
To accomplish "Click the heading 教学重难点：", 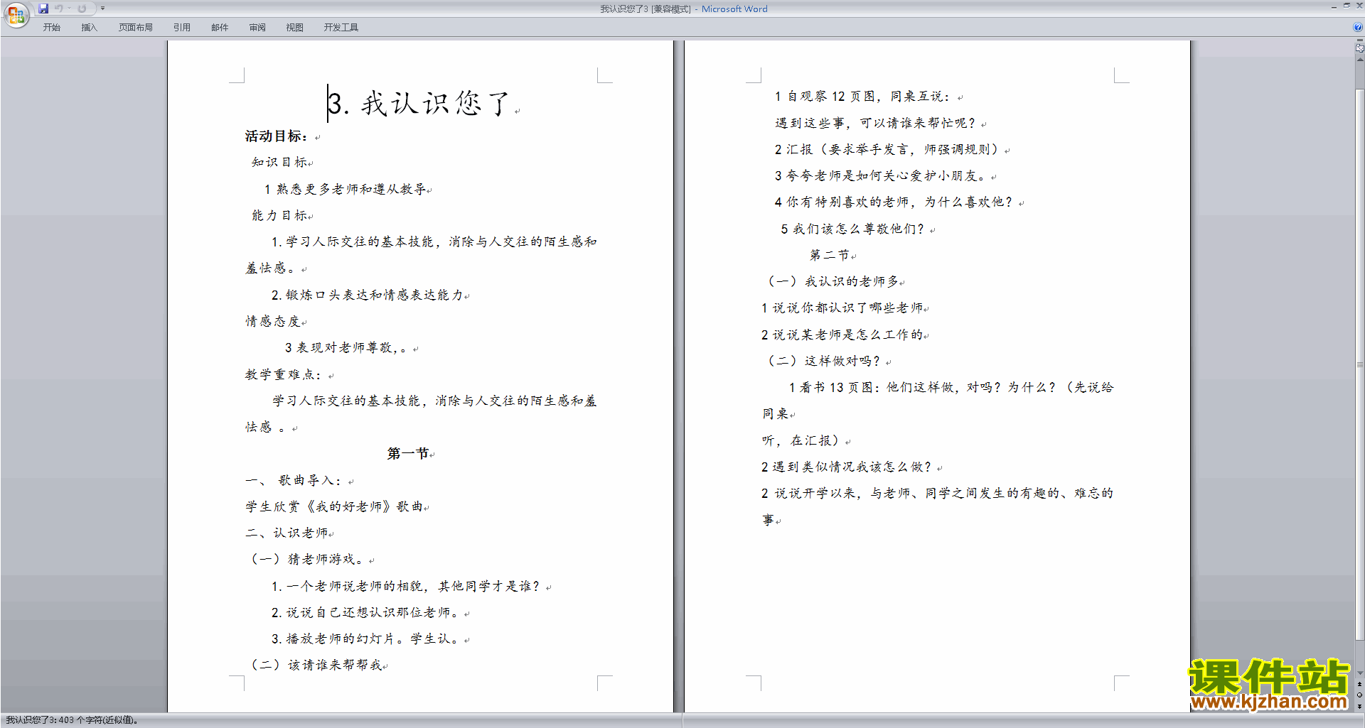I will 284,374.
